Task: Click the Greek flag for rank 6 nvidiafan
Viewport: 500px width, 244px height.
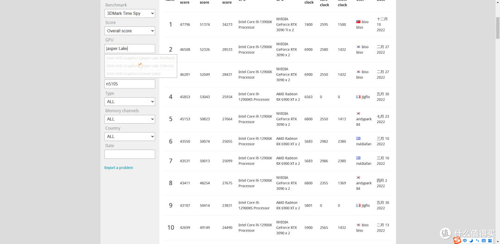Action: (x=358, y=138)
